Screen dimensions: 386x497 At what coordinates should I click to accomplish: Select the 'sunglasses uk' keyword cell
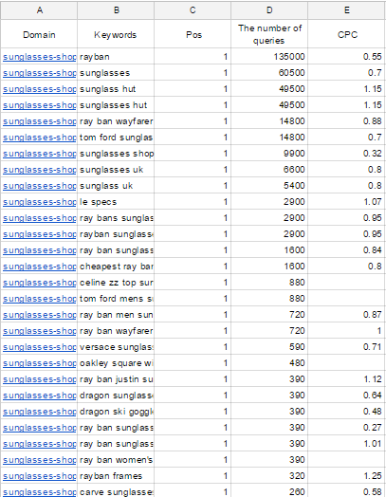pos(116,170)
